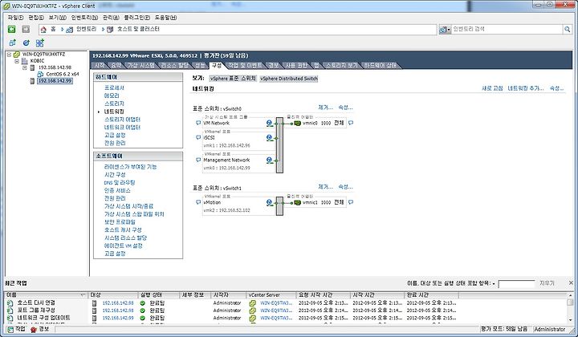Click the CentOS 6.2 x64 virtual machine icon

coord(40,74)
